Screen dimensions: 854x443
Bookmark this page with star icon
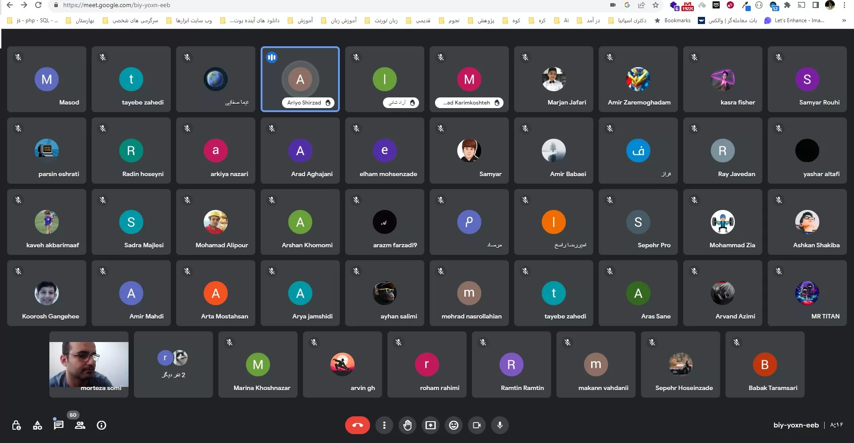coord(655,5)
